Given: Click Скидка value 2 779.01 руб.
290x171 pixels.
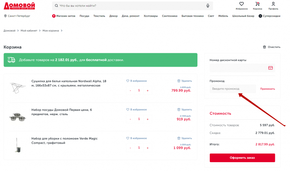Looking at the screenshot, I should coord(265,133).
